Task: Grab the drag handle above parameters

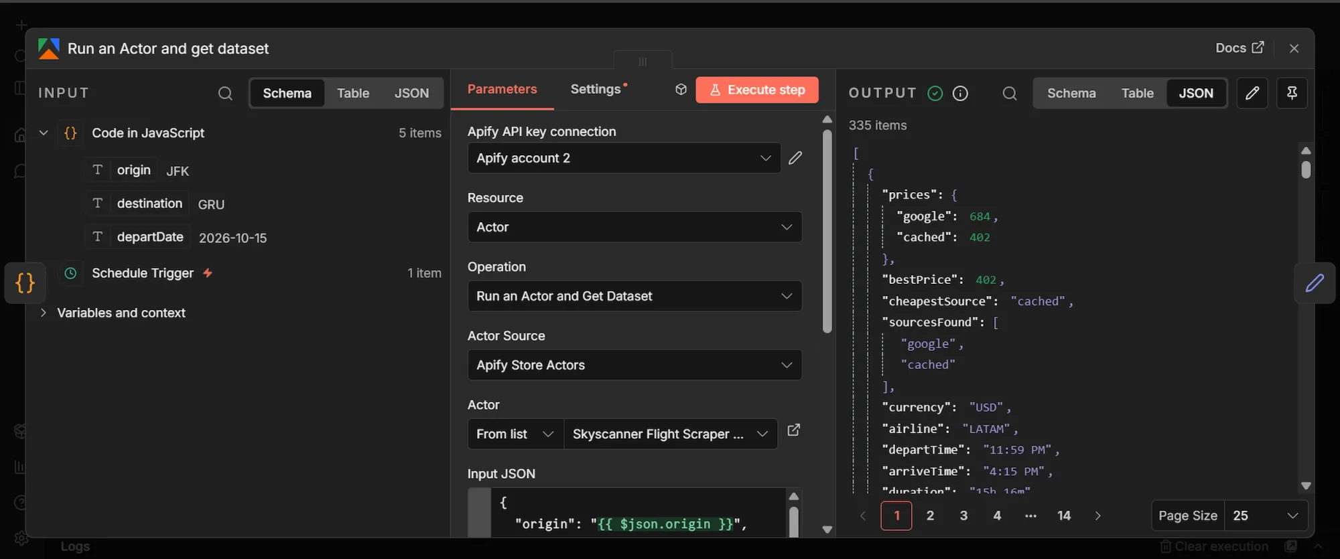Action: (x=643, y=62)
